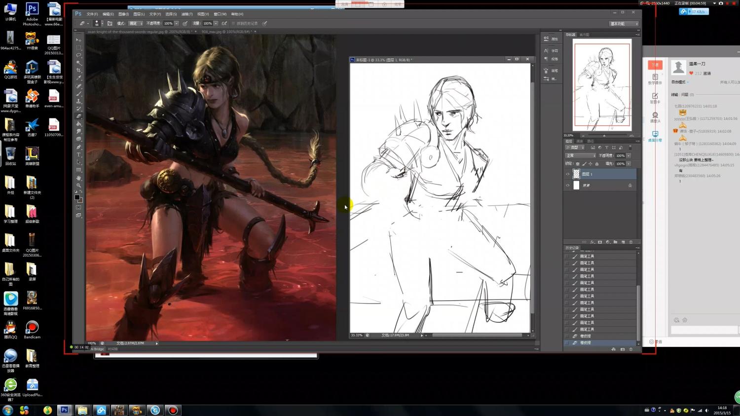This screenshot has height=416, width=740.
Task: Select the Move tool in Photoshop toolbox
Action: [79, 39]
